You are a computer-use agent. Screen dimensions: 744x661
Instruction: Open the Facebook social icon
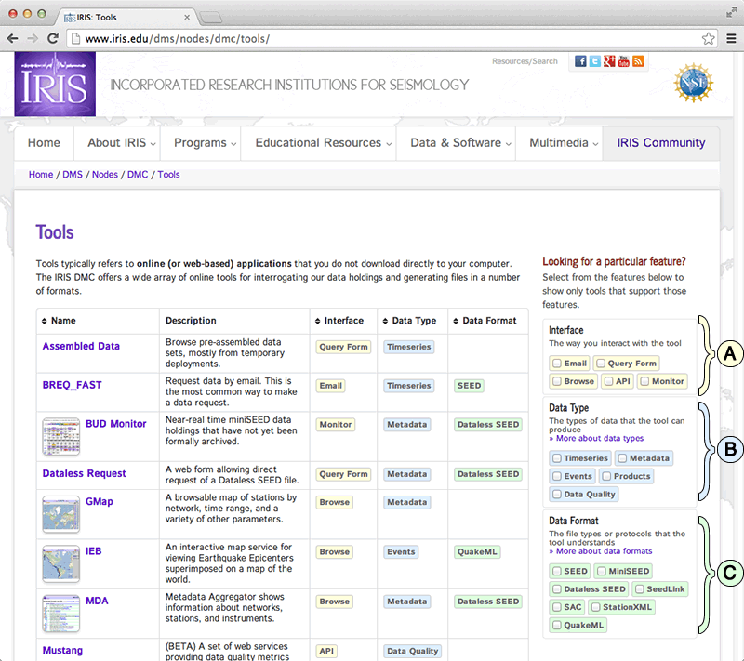[580, 61]
